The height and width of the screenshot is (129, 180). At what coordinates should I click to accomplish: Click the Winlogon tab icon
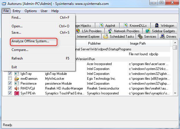[157, 25]
